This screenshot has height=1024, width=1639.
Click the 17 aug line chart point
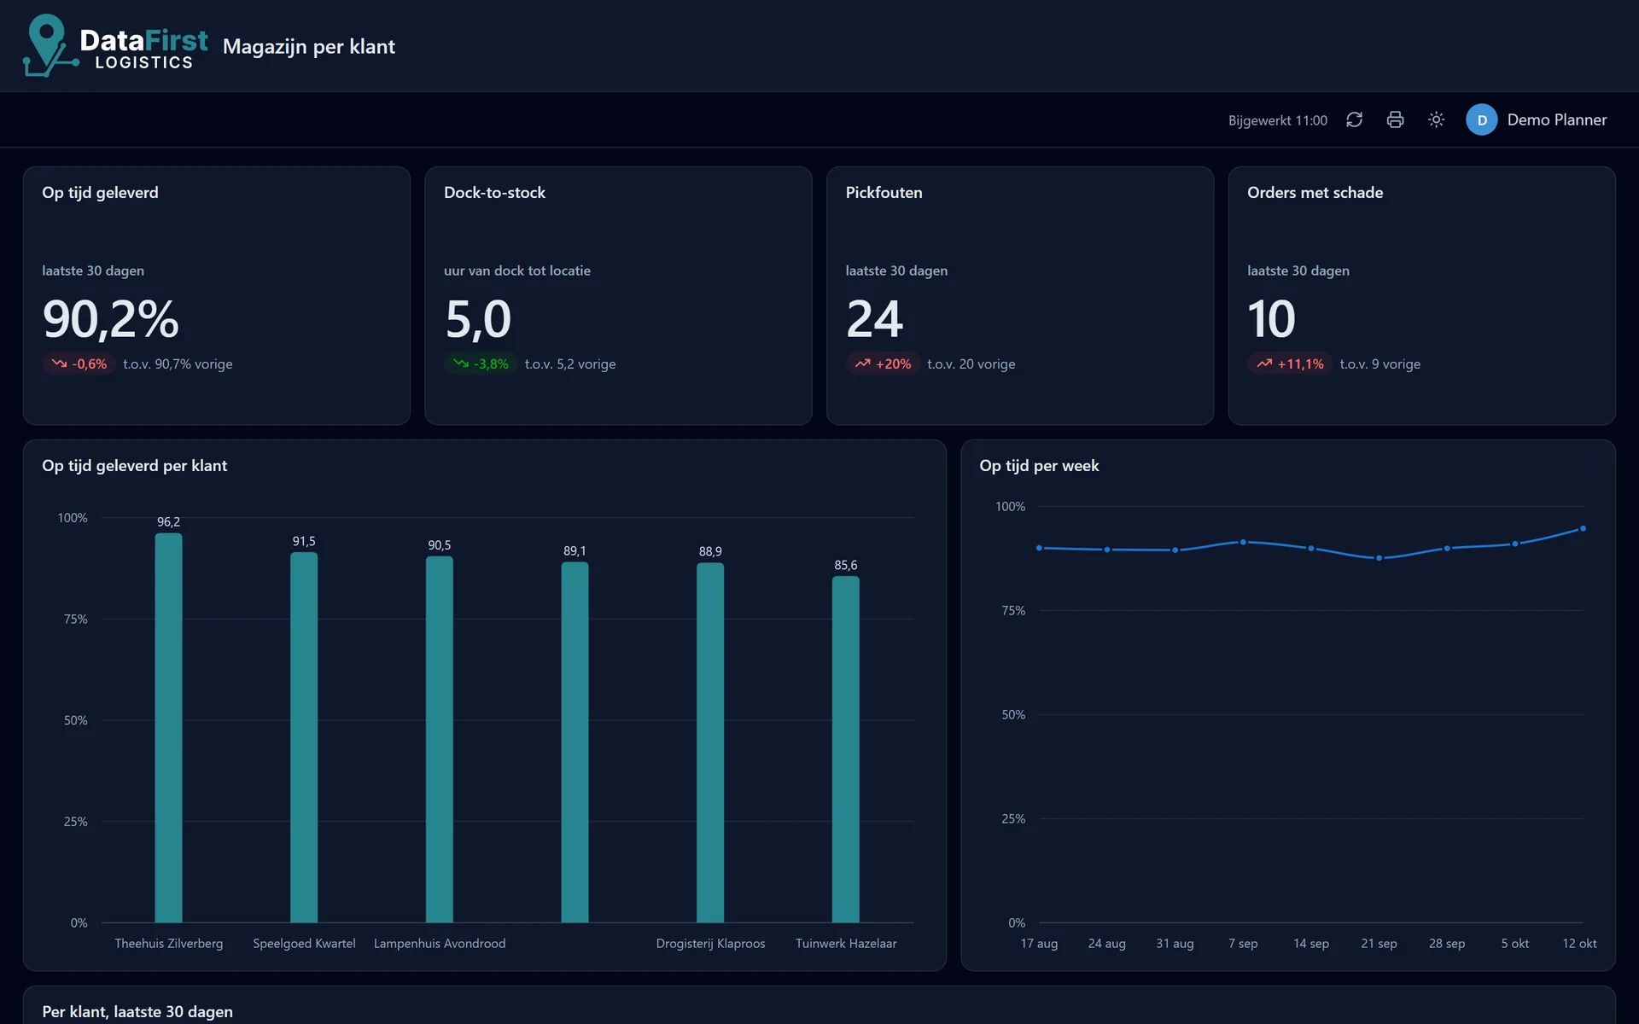point(1039,548)
